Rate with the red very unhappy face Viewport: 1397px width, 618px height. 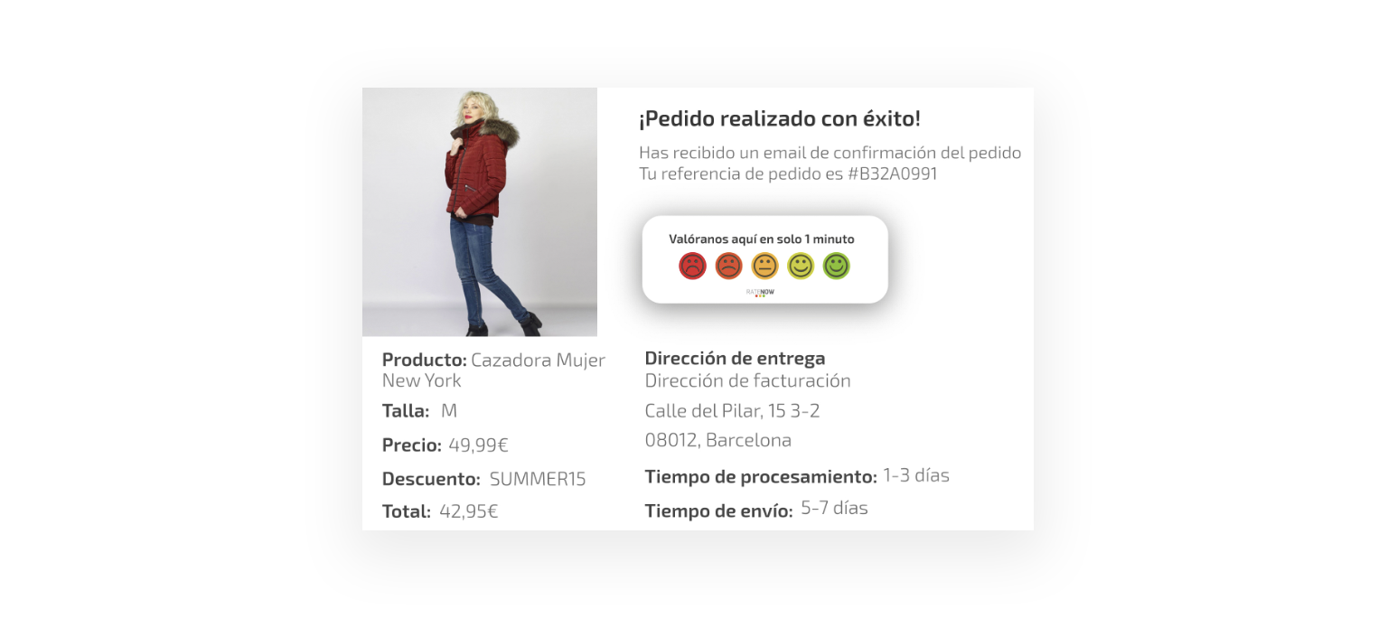(x=692, y=266)
